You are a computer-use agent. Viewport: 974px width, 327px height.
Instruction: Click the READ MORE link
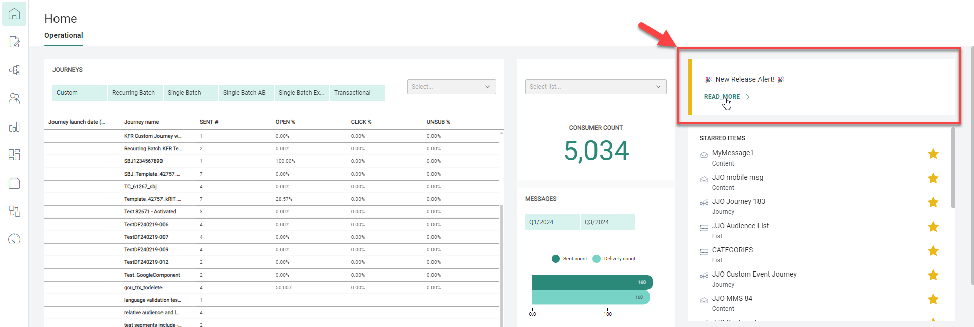tap(722, 97)
